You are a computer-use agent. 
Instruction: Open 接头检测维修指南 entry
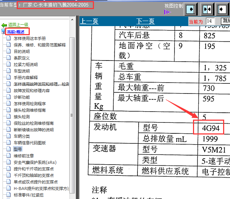[x=30, y=110]
